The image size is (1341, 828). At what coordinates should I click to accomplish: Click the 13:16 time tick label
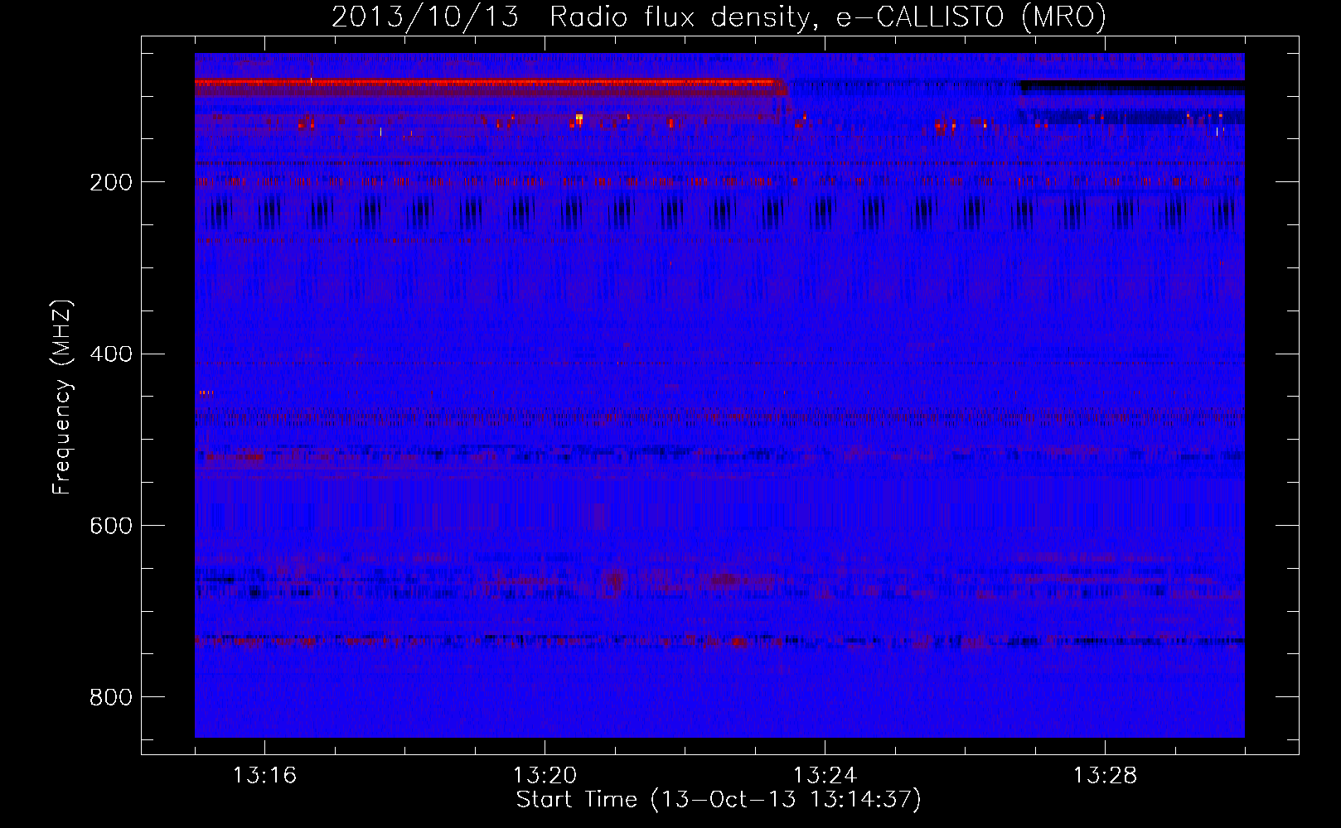pyautogui.click(x=264, y=776)
